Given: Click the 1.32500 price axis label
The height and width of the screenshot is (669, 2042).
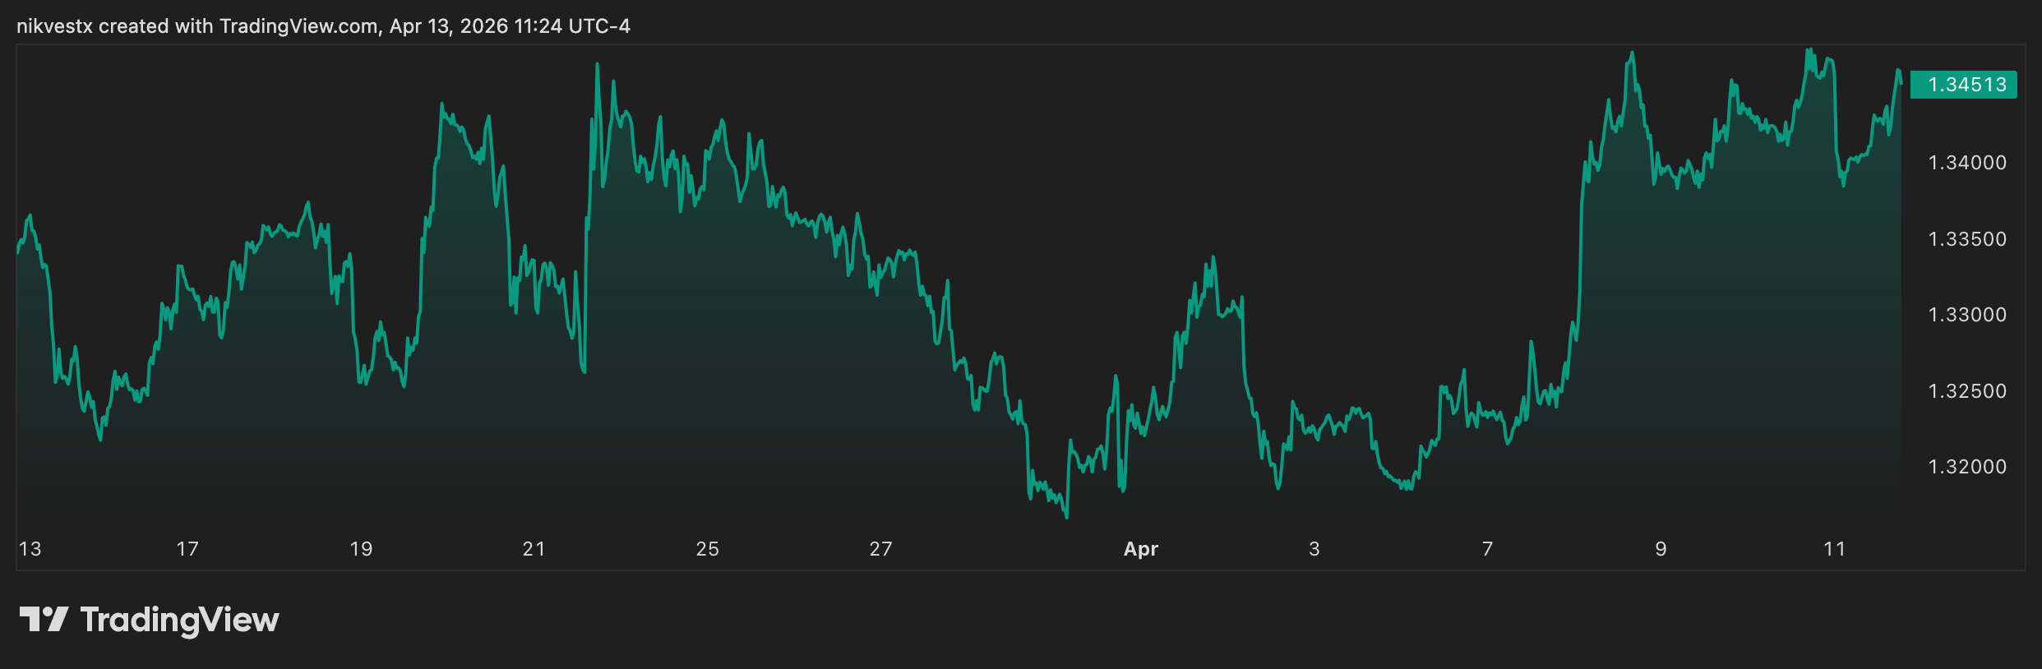Looking at the screenshot, I should pos(1967,391).
